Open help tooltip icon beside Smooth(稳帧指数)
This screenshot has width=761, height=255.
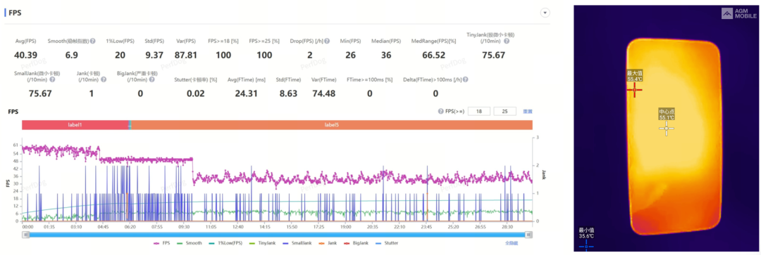[92, 41]
